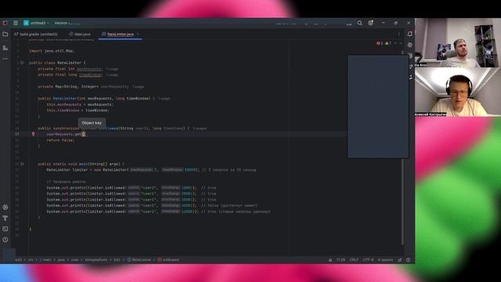Viewport: 501px width, 282px height.
Task: Switch to the build.gradle (untitled3) tab
Action: 36,34
